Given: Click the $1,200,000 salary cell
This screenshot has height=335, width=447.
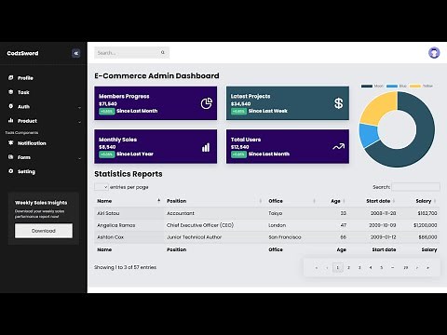Looking at the screenshot, I should pyautogui.click(x=426, y=225).
